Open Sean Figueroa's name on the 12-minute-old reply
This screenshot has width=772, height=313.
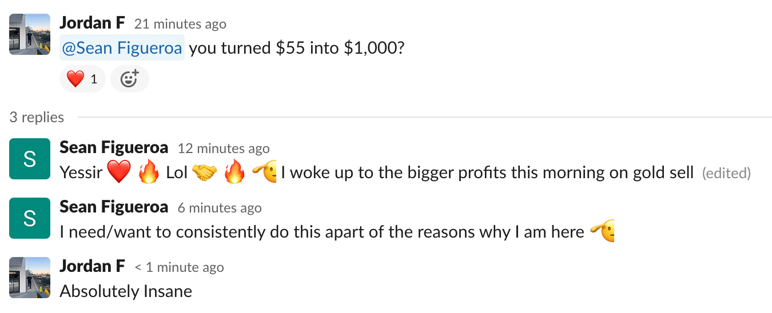[114, 147]
